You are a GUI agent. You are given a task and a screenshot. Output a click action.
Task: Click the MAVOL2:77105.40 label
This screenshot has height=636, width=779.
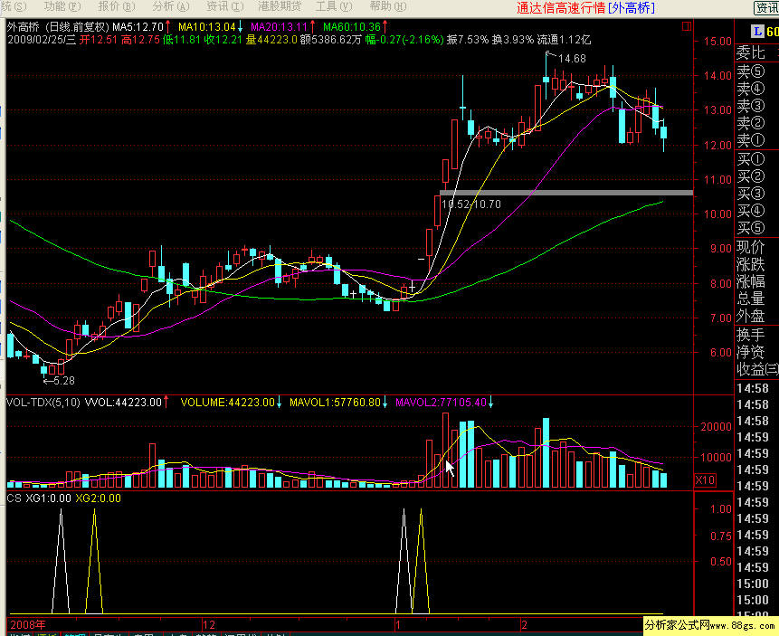point(441,402)
